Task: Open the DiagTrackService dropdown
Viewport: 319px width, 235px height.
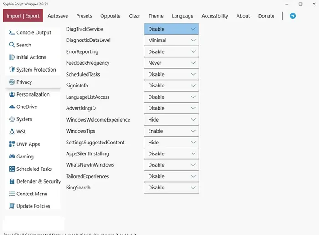Action: pyautogui.click(x=171, y=29)
